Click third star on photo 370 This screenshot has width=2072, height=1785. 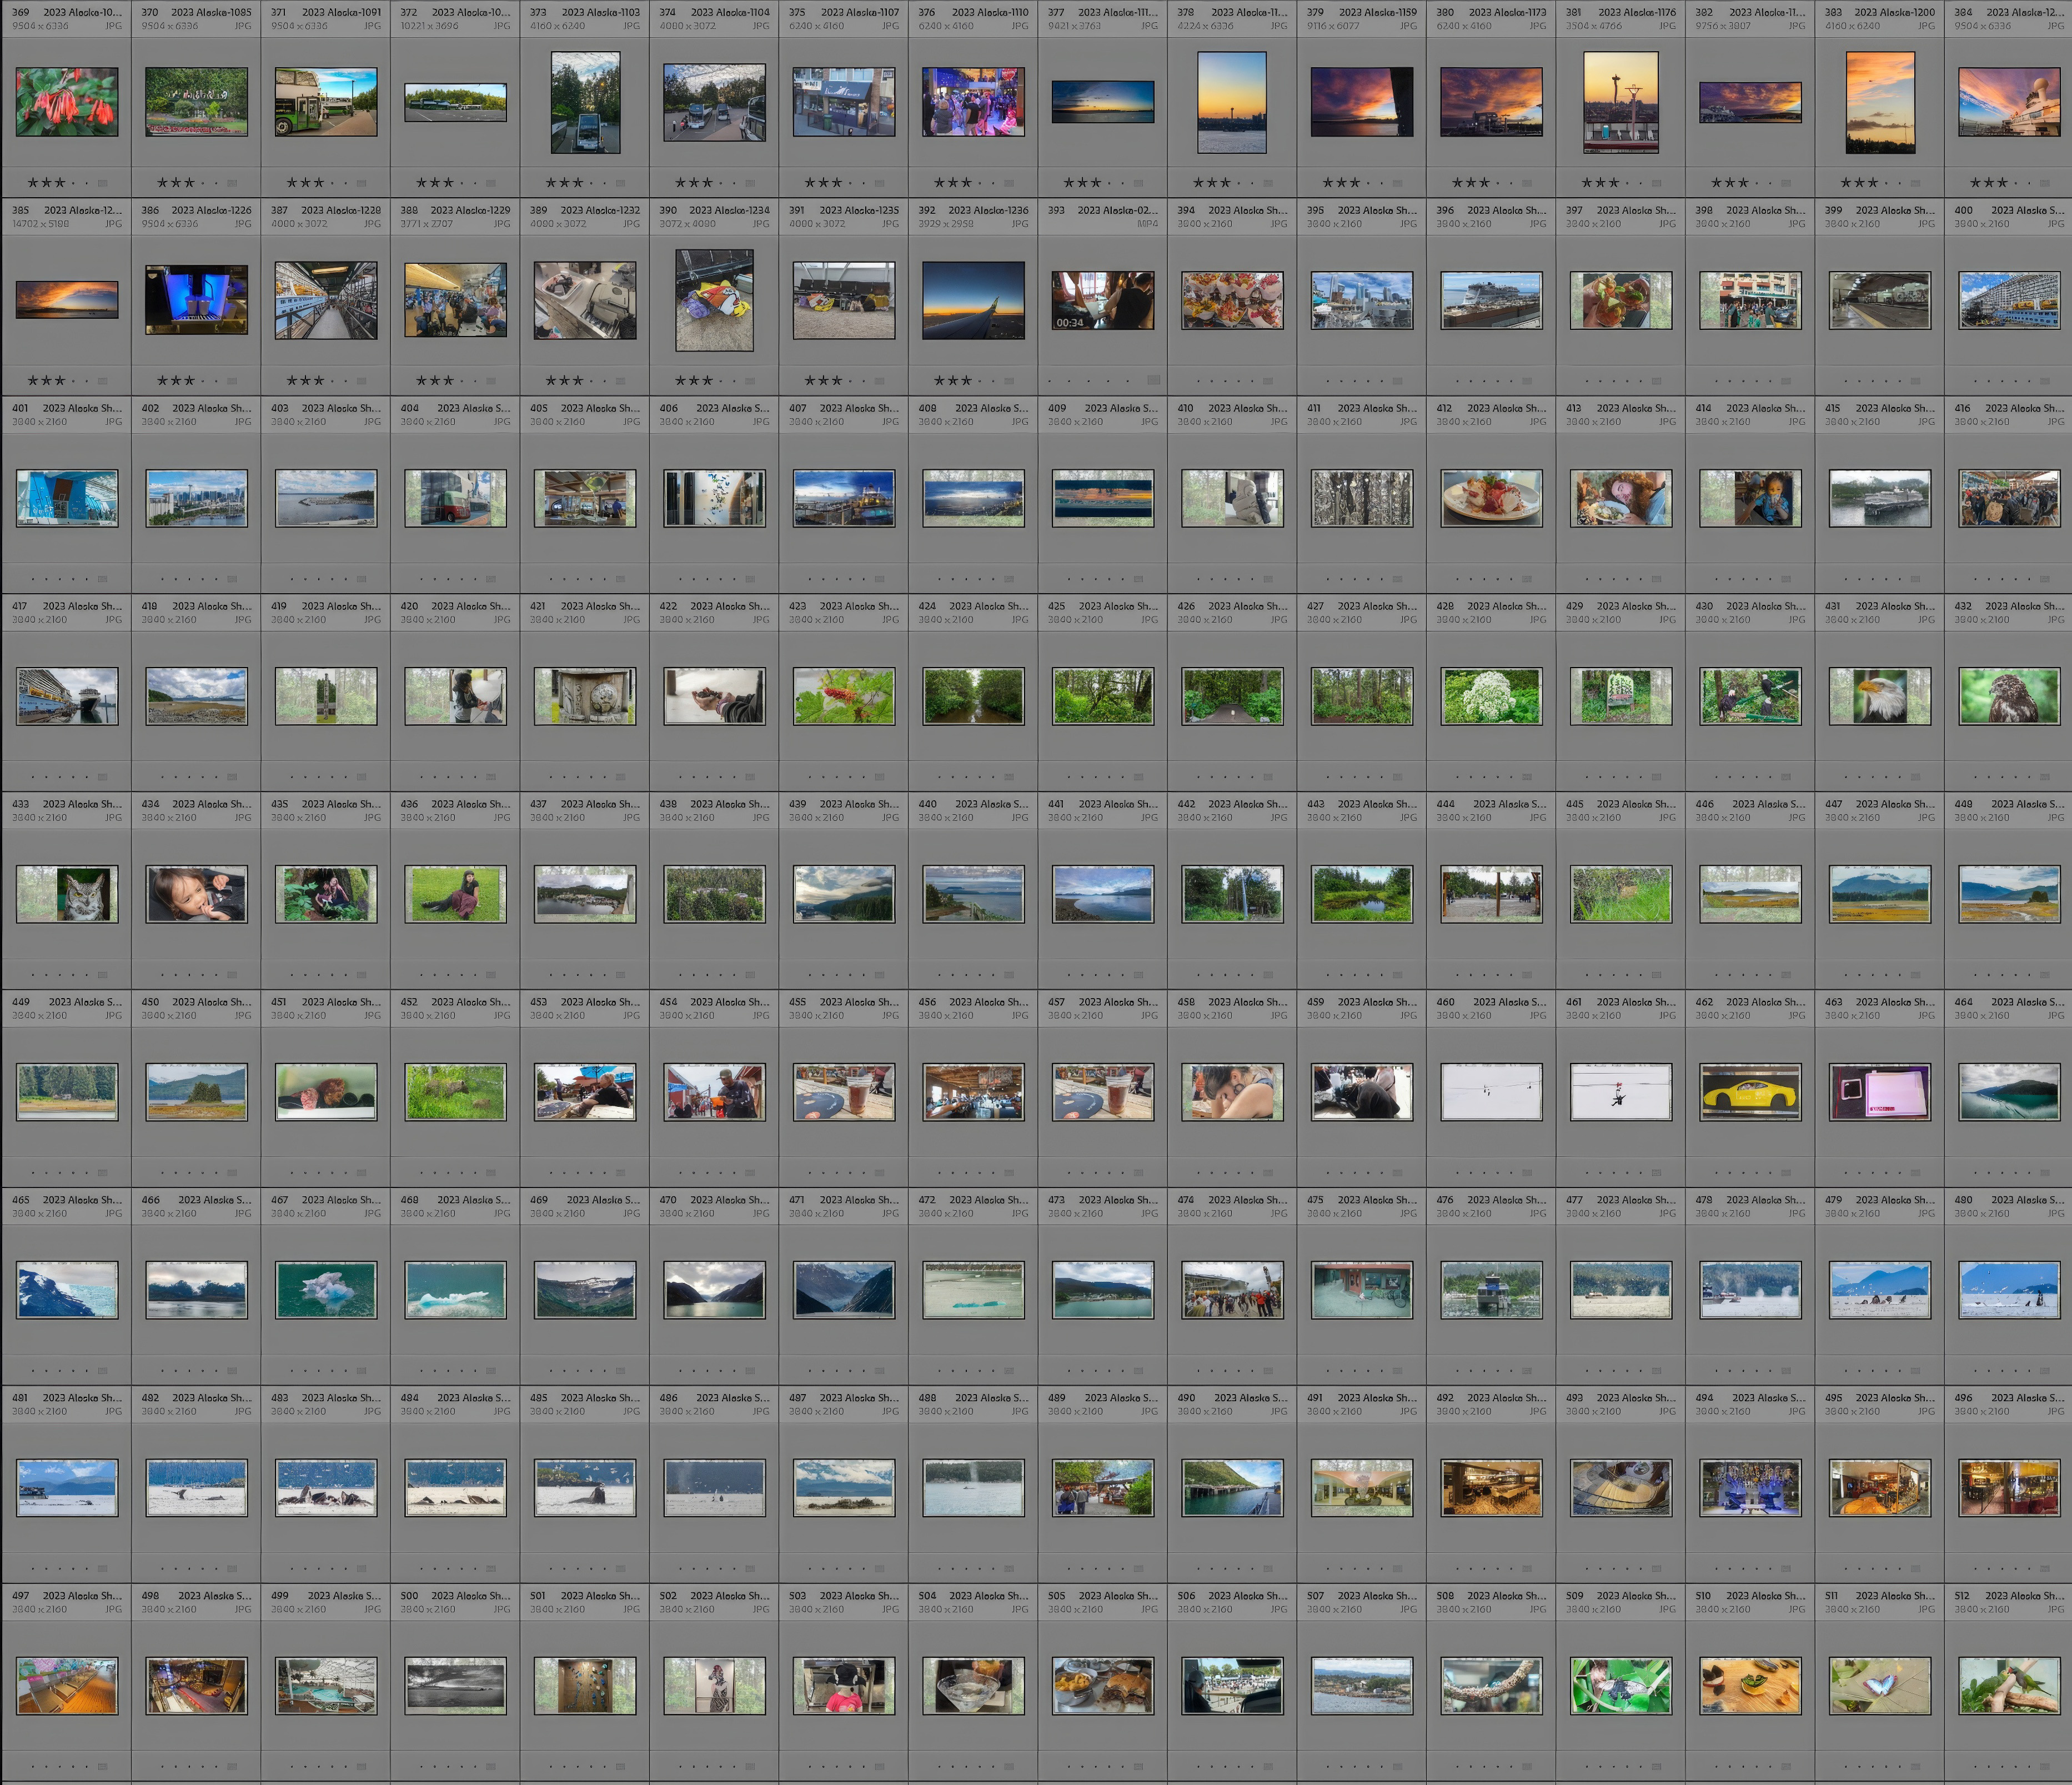(190, 183)
